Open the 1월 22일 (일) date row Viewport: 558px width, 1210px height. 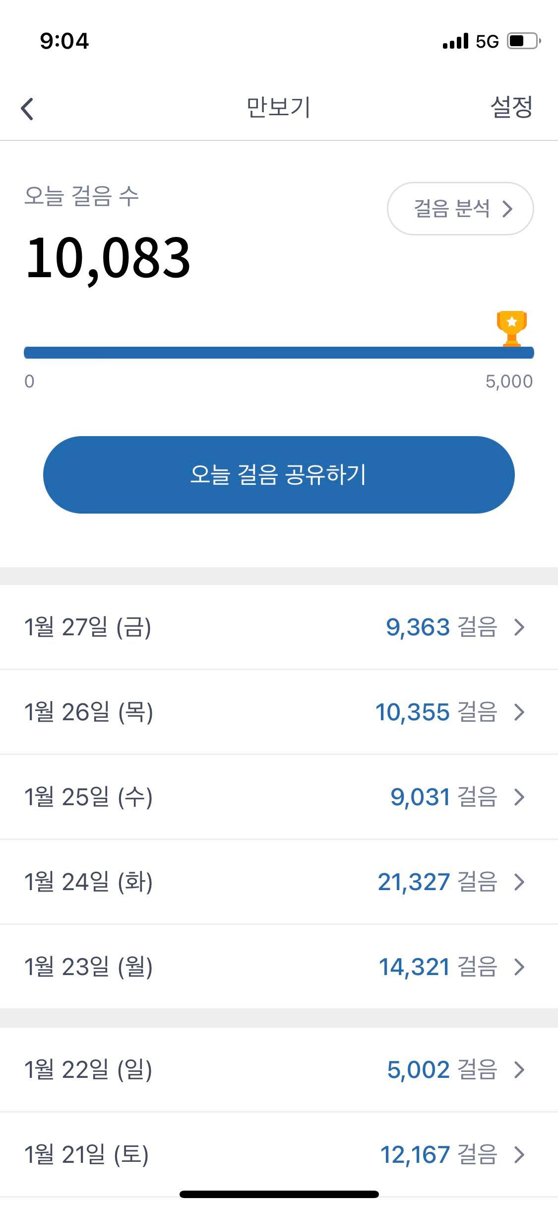[279, 1070]
